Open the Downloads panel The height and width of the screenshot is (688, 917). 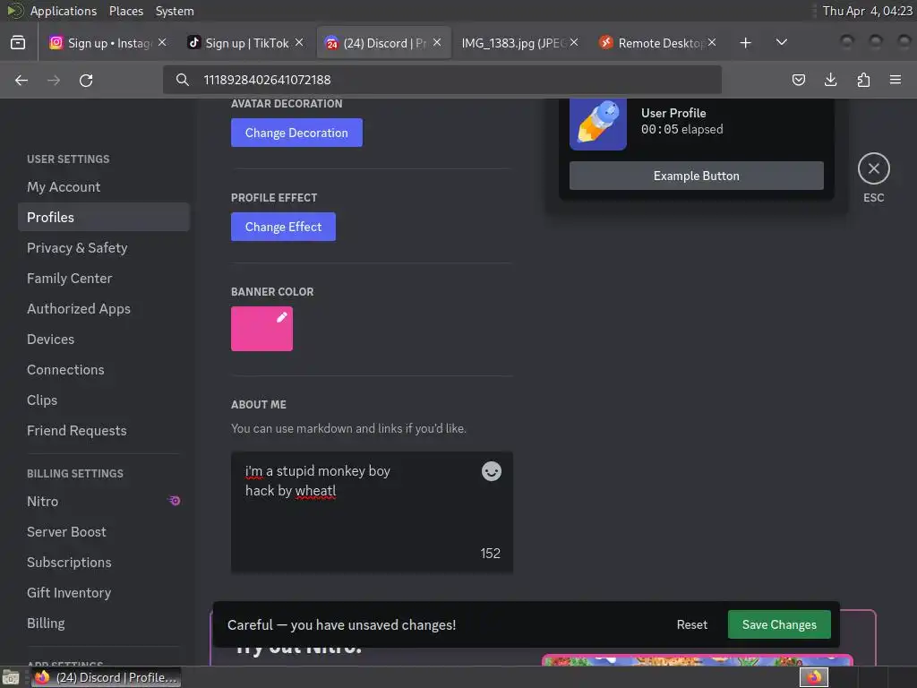[830, 80]
